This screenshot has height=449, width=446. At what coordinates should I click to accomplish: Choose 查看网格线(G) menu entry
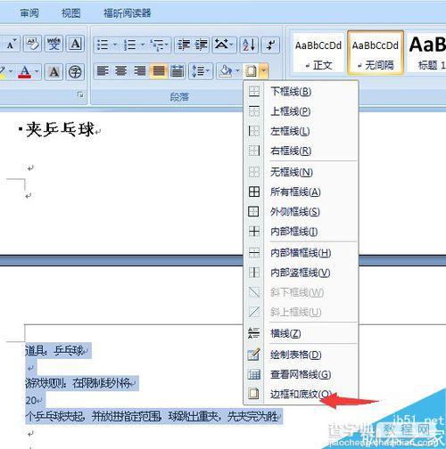click(301, 374)
